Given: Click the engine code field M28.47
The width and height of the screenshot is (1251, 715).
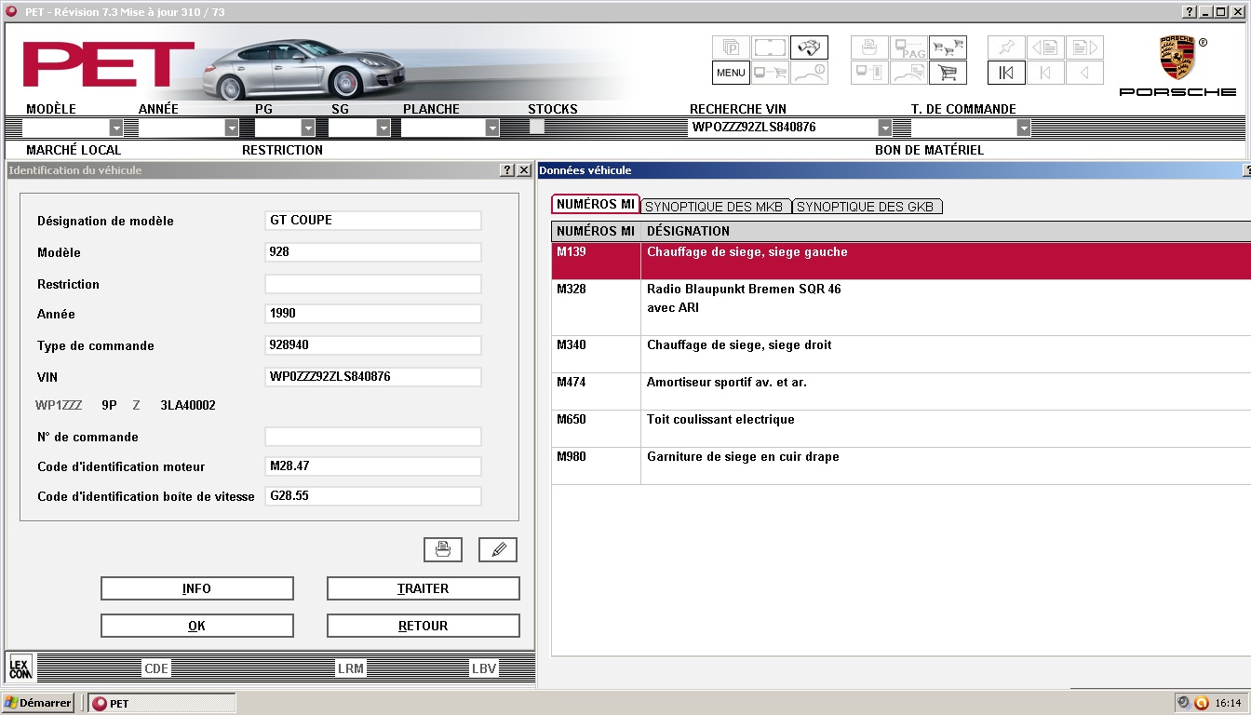Looking at the screenshot, I should click(x=373, y=466).
